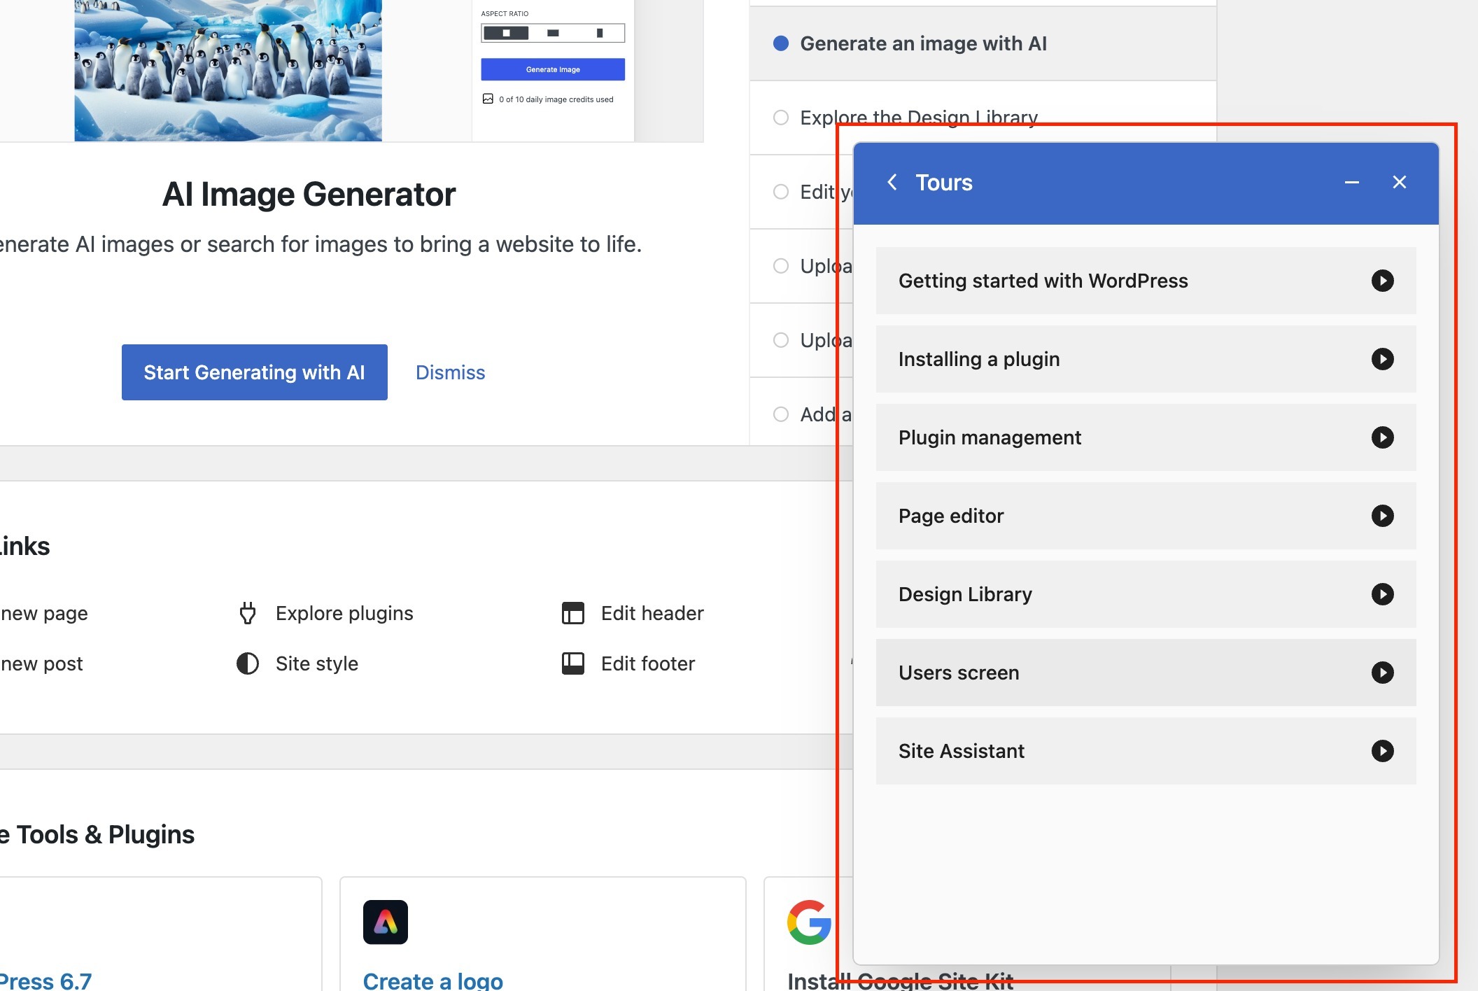The height and width of the screenshot is (991, 1478).
Task: Start the Plugin management tour play icon
Action: click(x=1382, y=437)
